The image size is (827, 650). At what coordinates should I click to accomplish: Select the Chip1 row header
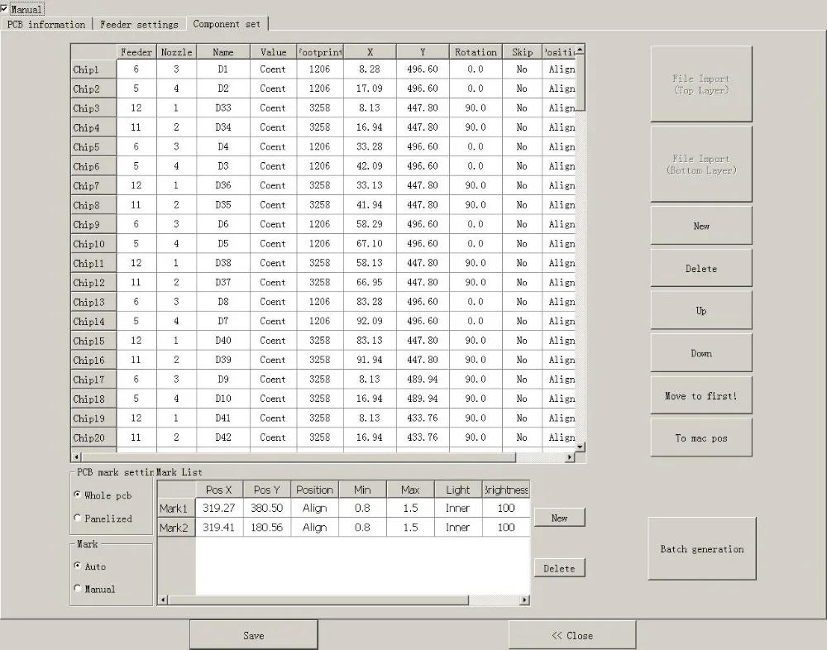[x=93, y=69]
